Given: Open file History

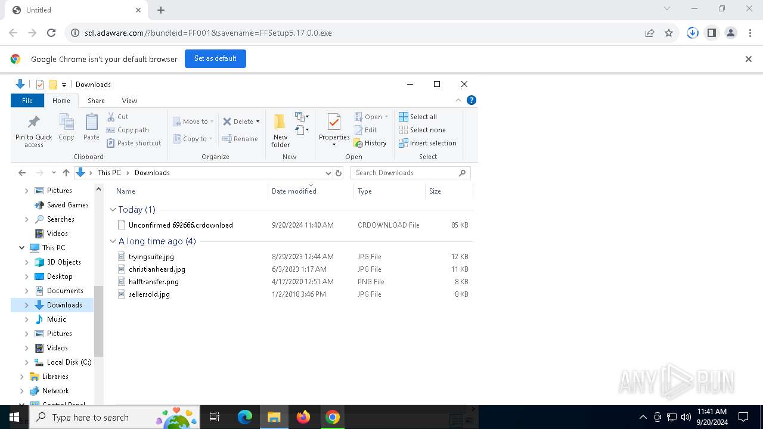Looking at the screenshot, I should [x=370, y=143].
